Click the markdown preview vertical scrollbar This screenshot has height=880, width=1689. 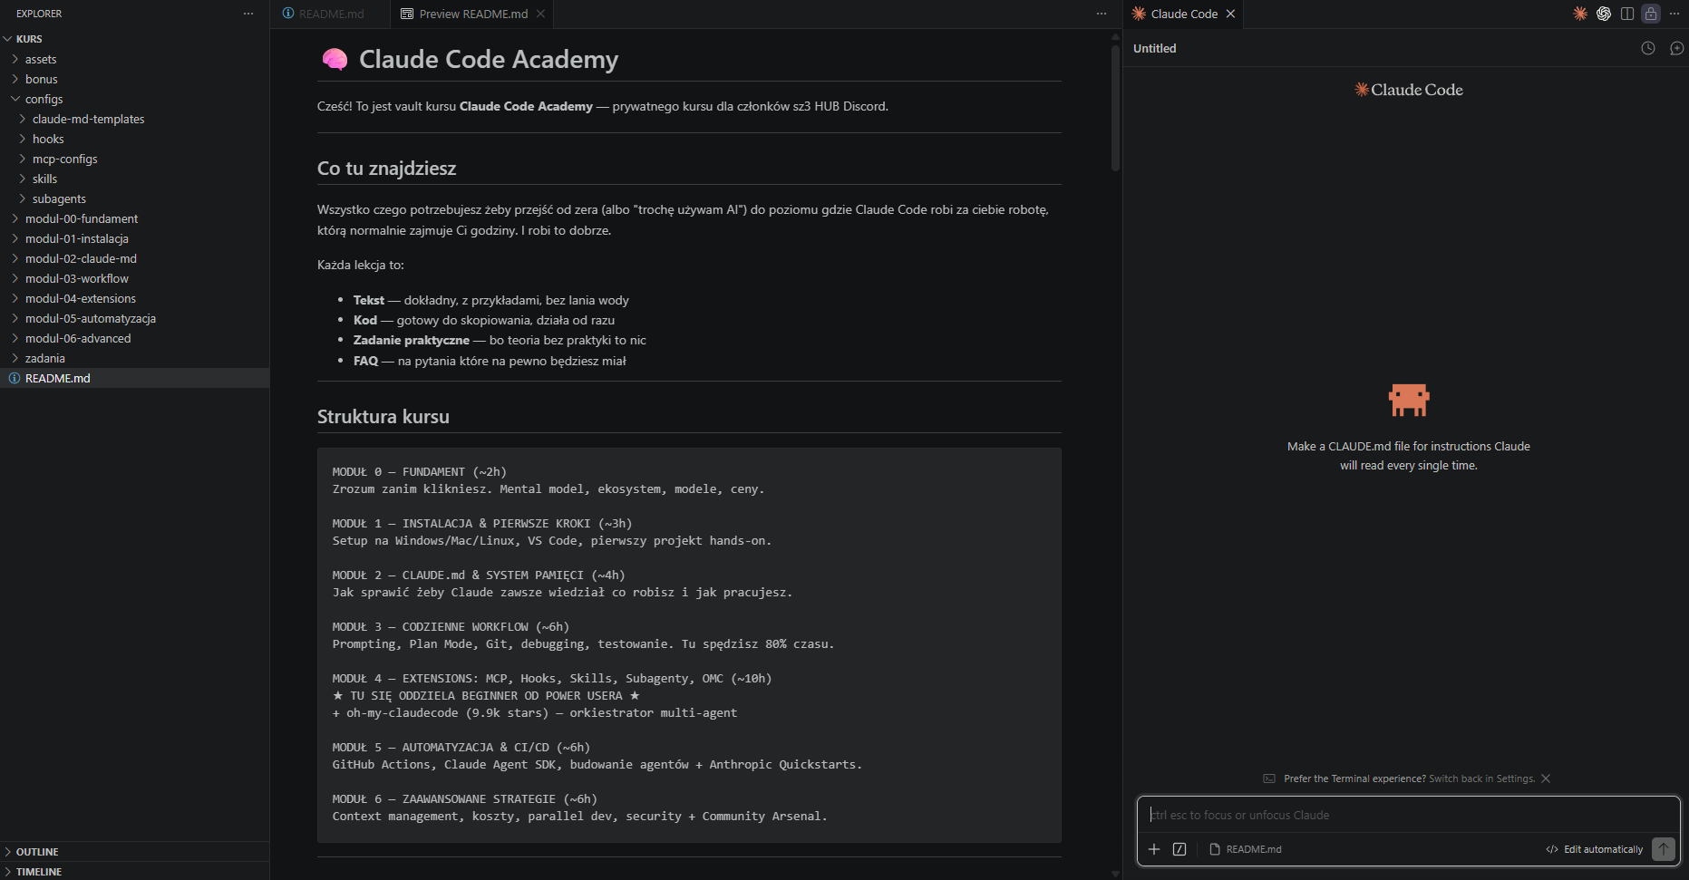pos(1115,109)
